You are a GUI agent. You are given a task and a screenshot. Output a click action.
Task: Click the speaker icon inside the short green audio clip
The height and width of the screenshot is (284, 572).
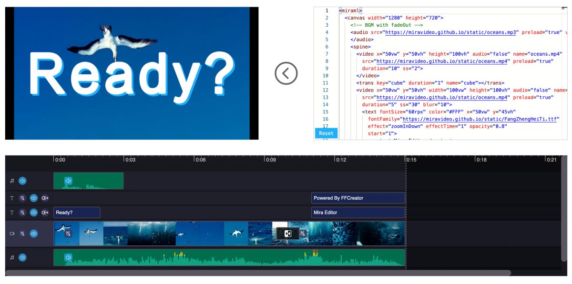(68, 181)
